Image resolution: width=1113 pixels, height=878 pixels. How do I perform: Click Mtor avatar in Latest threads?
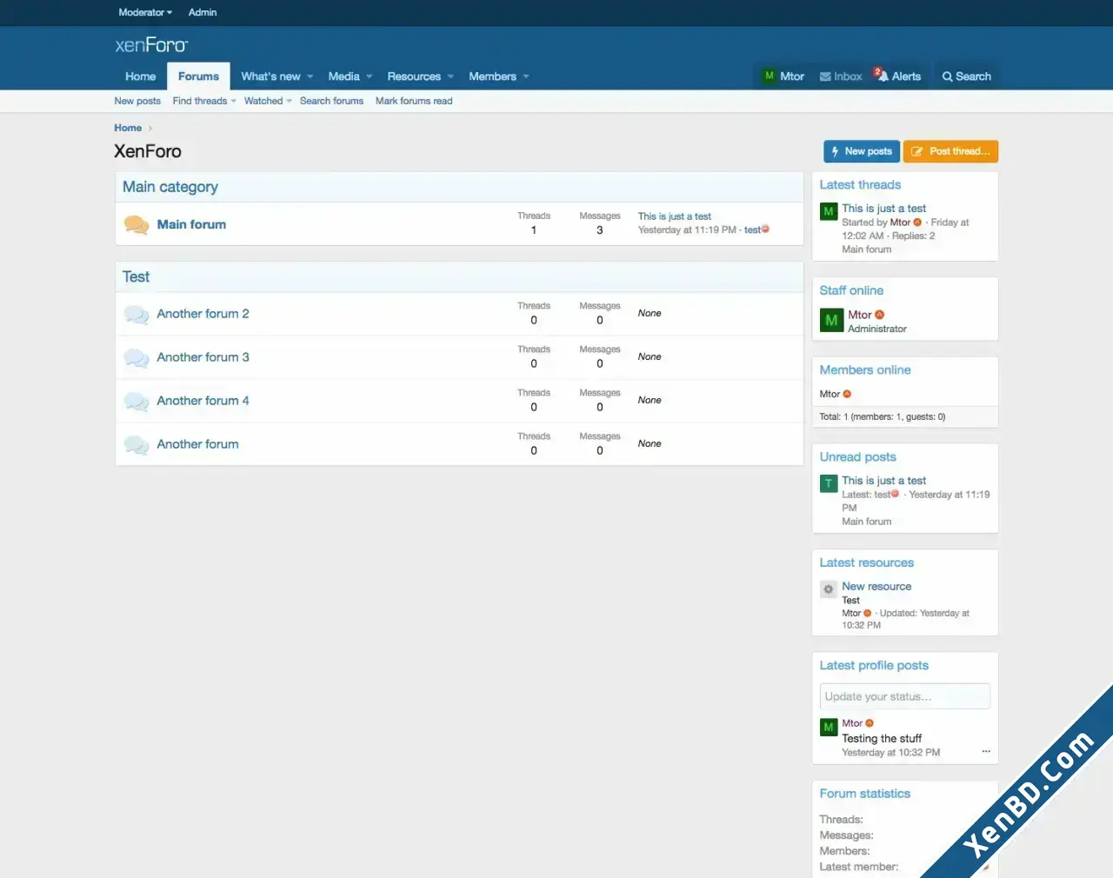(x=829, y=211)
